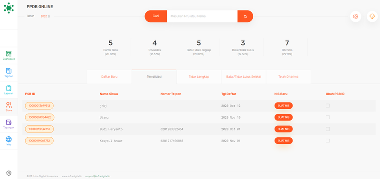The image size is (380, 179).
Task: Click the cloud download icon
Action: click(372, 17)
